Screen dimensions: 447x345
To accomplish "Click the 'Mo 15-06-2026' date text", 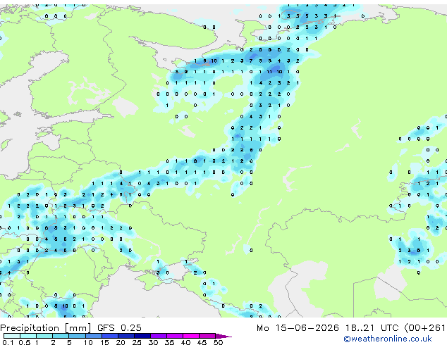I will 298,327.
